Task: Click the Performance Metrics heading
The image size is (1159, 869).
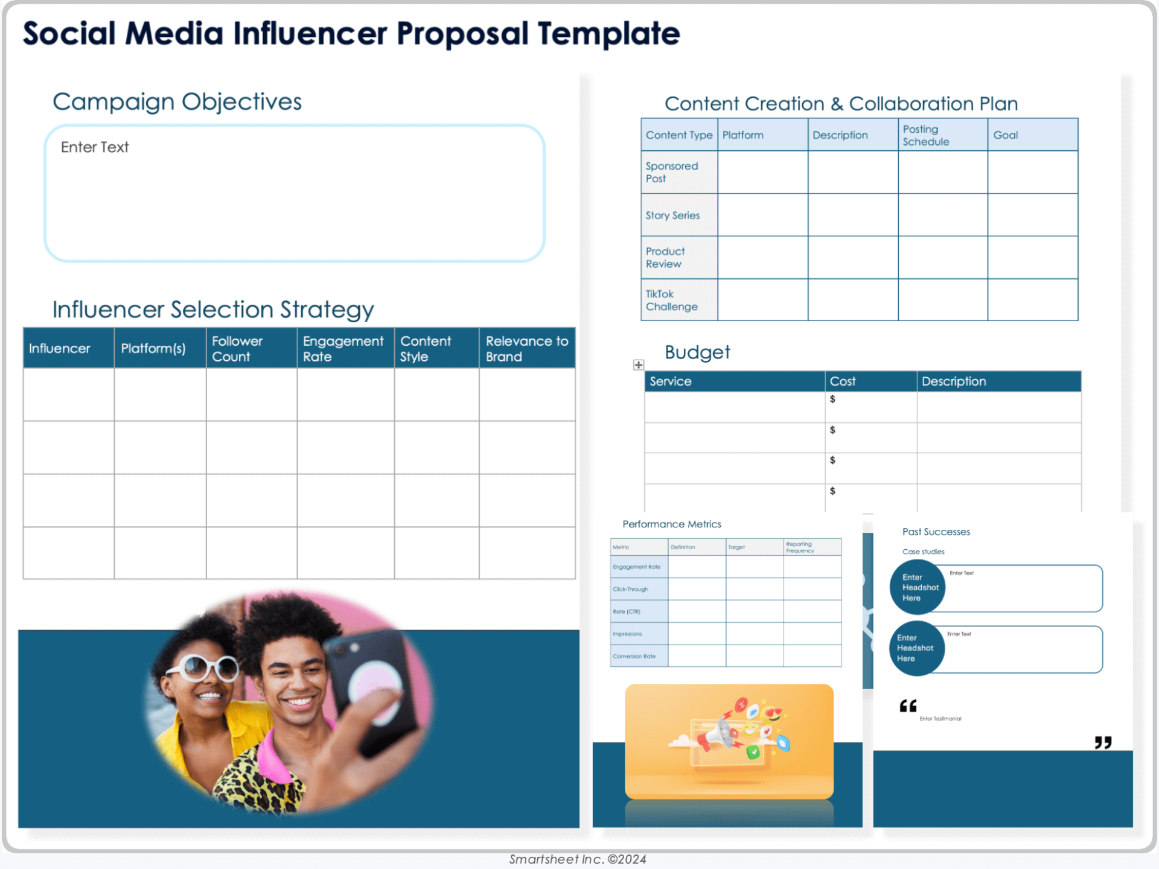Action: coord(672,524)
